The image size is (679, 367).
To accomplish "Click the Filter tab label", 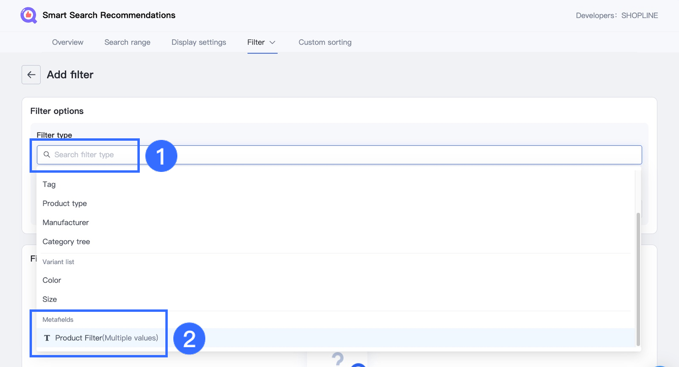I will pos(256,42).
